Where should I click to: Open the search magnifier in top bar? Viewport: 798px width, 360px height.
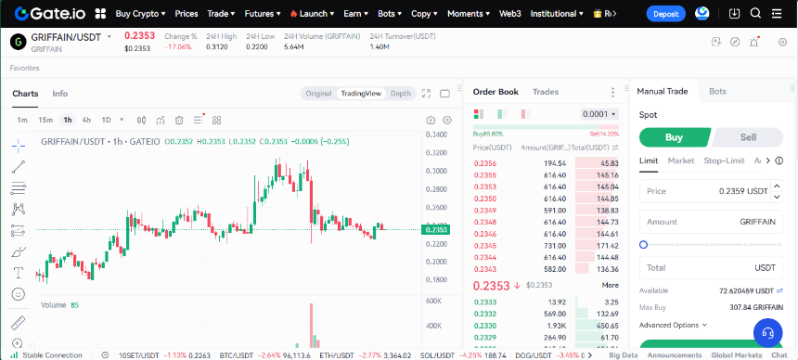click(755, 14)
